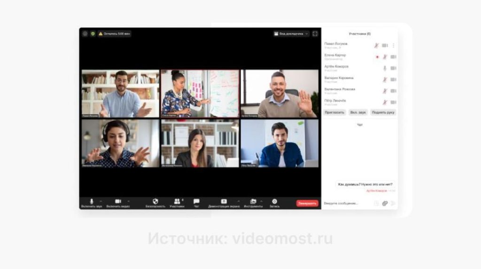Click the Поднять руку button
The width and height of the screenshot is (481, 269).
tap(383, 112)
